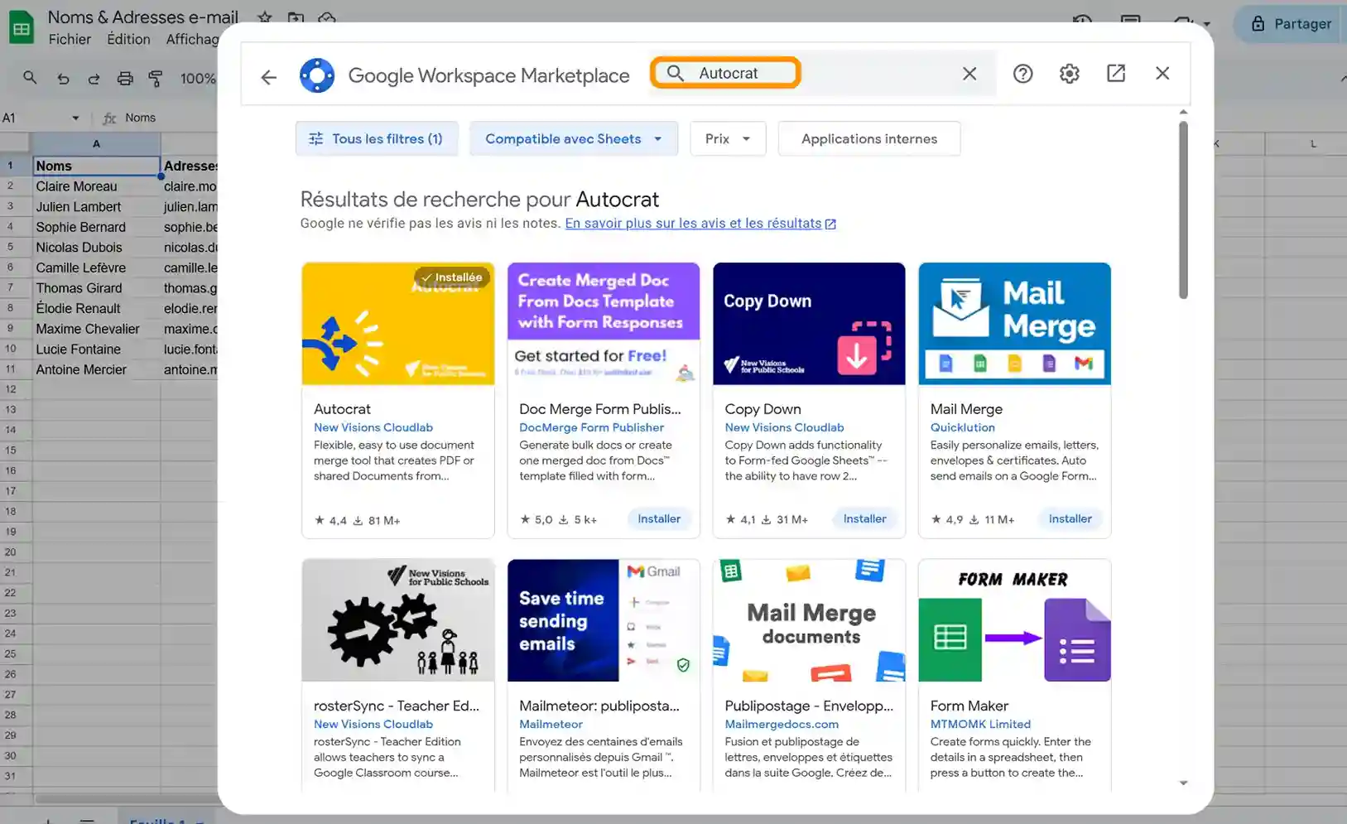Expand the Prix dropdown
The width and height of the screenshot is (1347, 824).
pyautogui.click(x=728, y=138)
